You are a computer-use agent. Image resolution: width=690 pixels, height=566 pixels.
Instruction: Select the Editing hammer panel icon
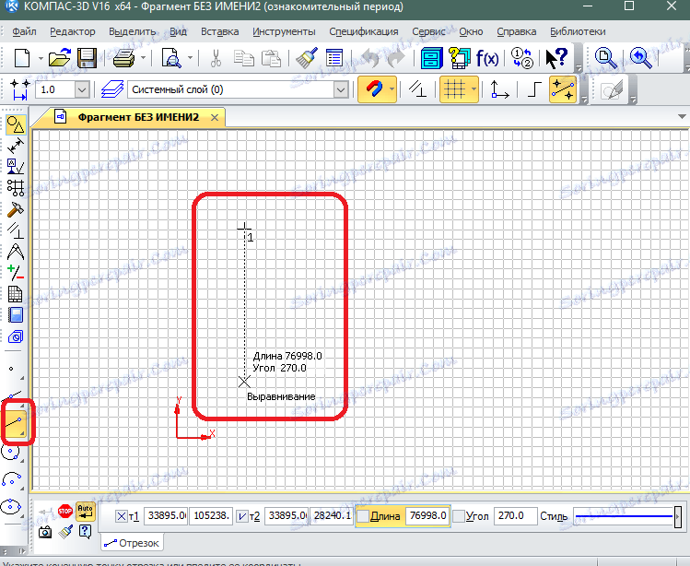16,209
